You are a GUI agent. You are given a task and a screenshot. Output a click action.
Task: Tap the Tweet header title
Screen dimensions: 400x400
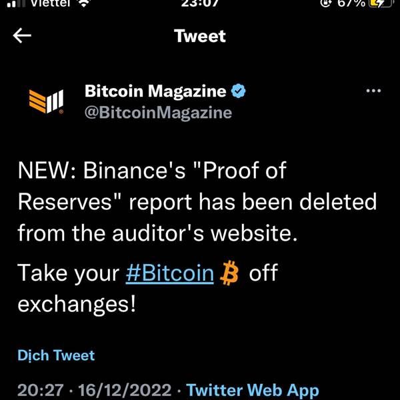[200, 36]
